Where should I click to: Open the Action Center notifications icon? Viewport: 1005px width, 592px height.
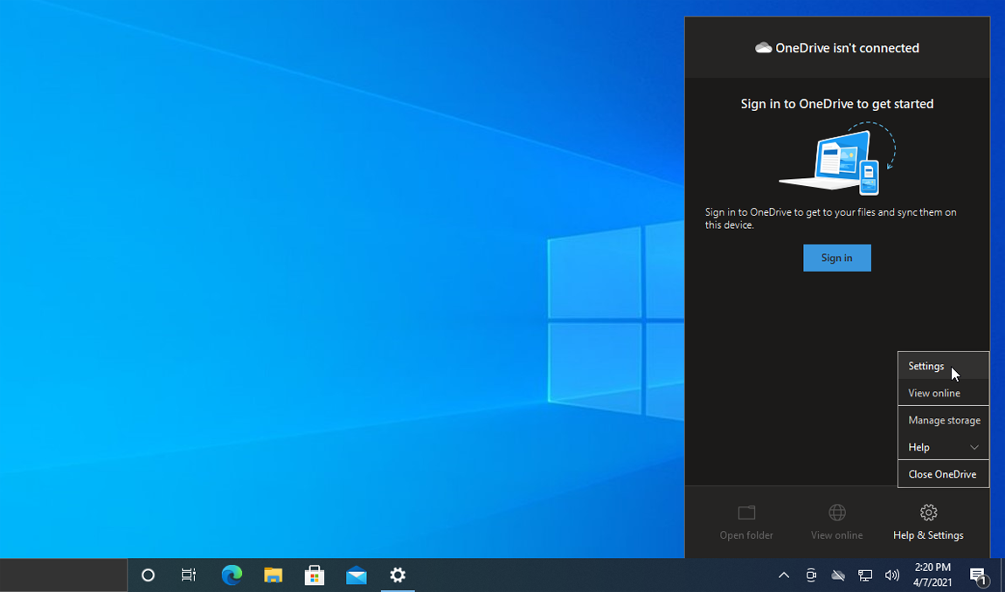click(x=978, y=576)
